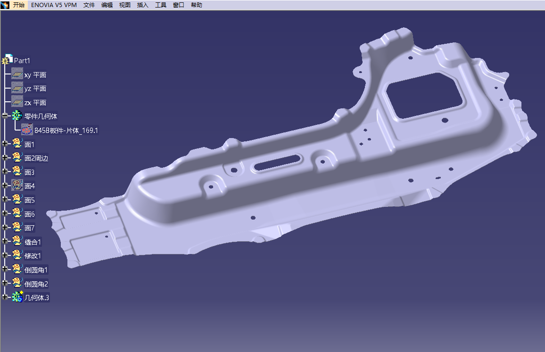
Task: Select the 倒圆角2 label in tree
Action: 36,284
